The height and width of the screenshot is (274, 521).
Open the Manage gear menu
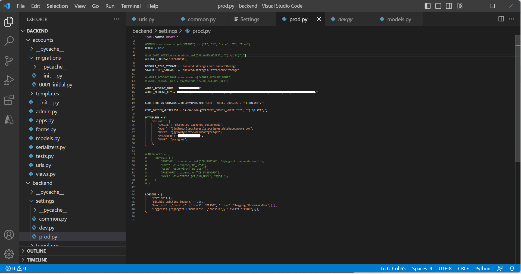coord(9,254)
